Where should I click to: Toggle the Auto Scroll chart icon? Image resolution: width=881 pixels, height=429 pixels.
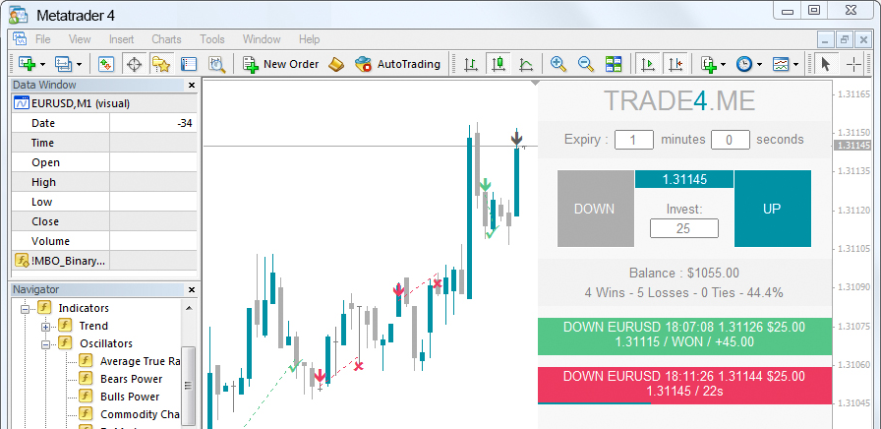tap(648, 64)
